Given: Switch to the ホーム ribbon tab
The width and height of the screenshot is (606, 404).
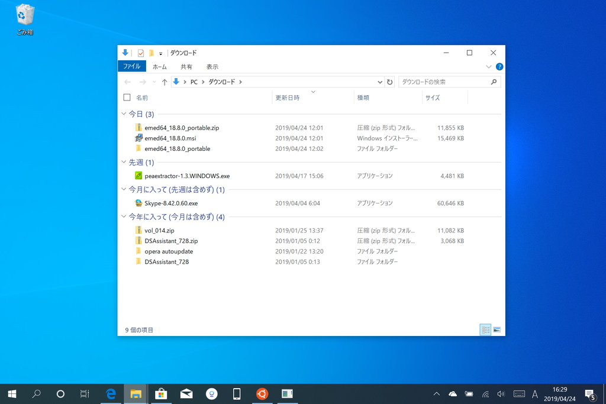Looking at the screenshot, I should click(x=159, y=66).
